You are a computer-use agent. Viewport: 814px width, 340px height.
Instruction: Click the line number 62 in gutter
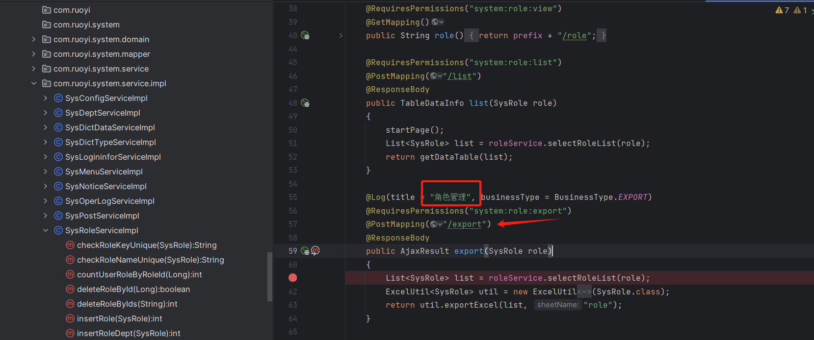[x=293, y=292]
